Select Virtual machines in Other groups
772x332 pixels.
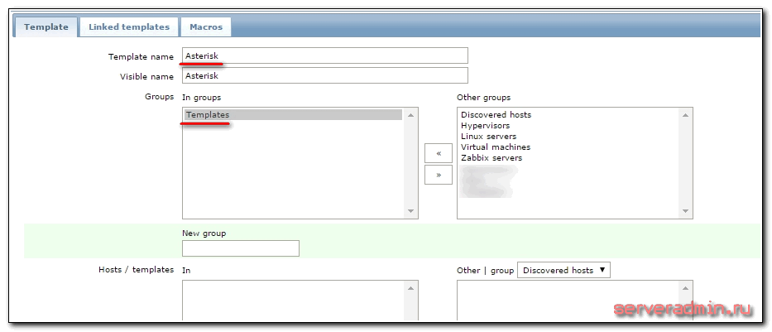[496, 147]
